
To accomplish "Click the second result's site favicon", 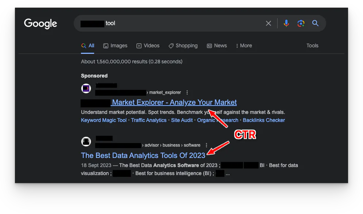I will coord(86,142).
